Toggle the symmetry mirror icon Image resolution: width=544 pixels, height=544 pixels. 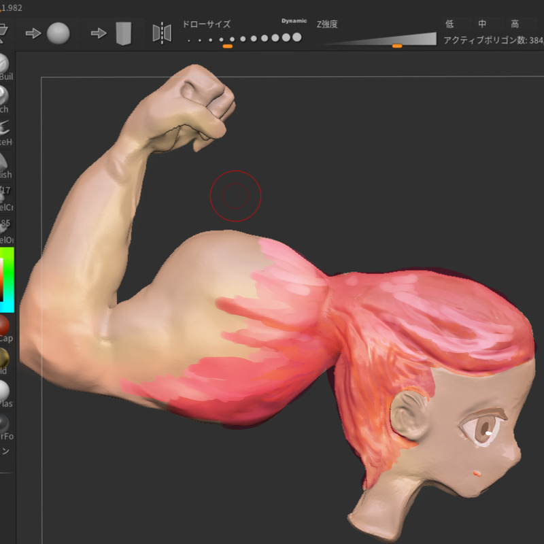[162, 33]
